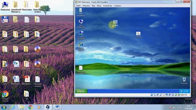The height and width of the screenshot is (110, 196).
Task: Launch Internet Explorer from the host taskbar
Action: coord(13,107)
